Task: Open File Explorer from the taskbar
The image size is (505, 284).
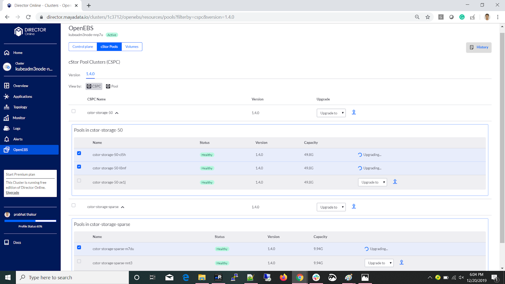Action: 202,277
